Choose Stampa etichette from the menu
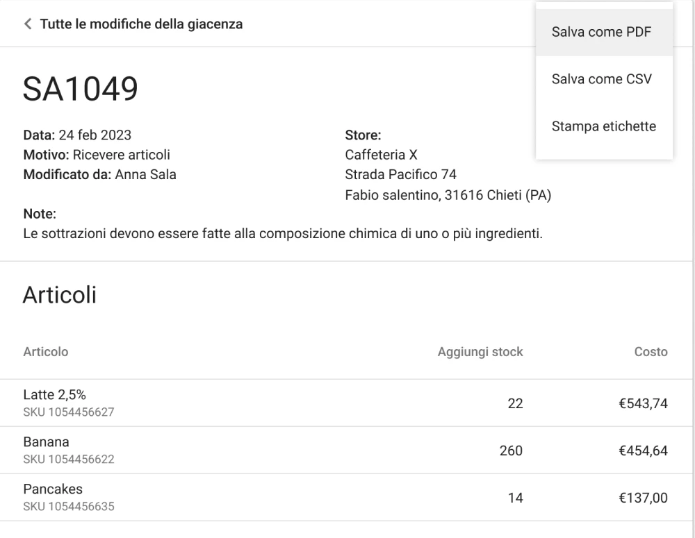This screenshot has height=538, width=695. pyautogui.click(x=603, y=126)
